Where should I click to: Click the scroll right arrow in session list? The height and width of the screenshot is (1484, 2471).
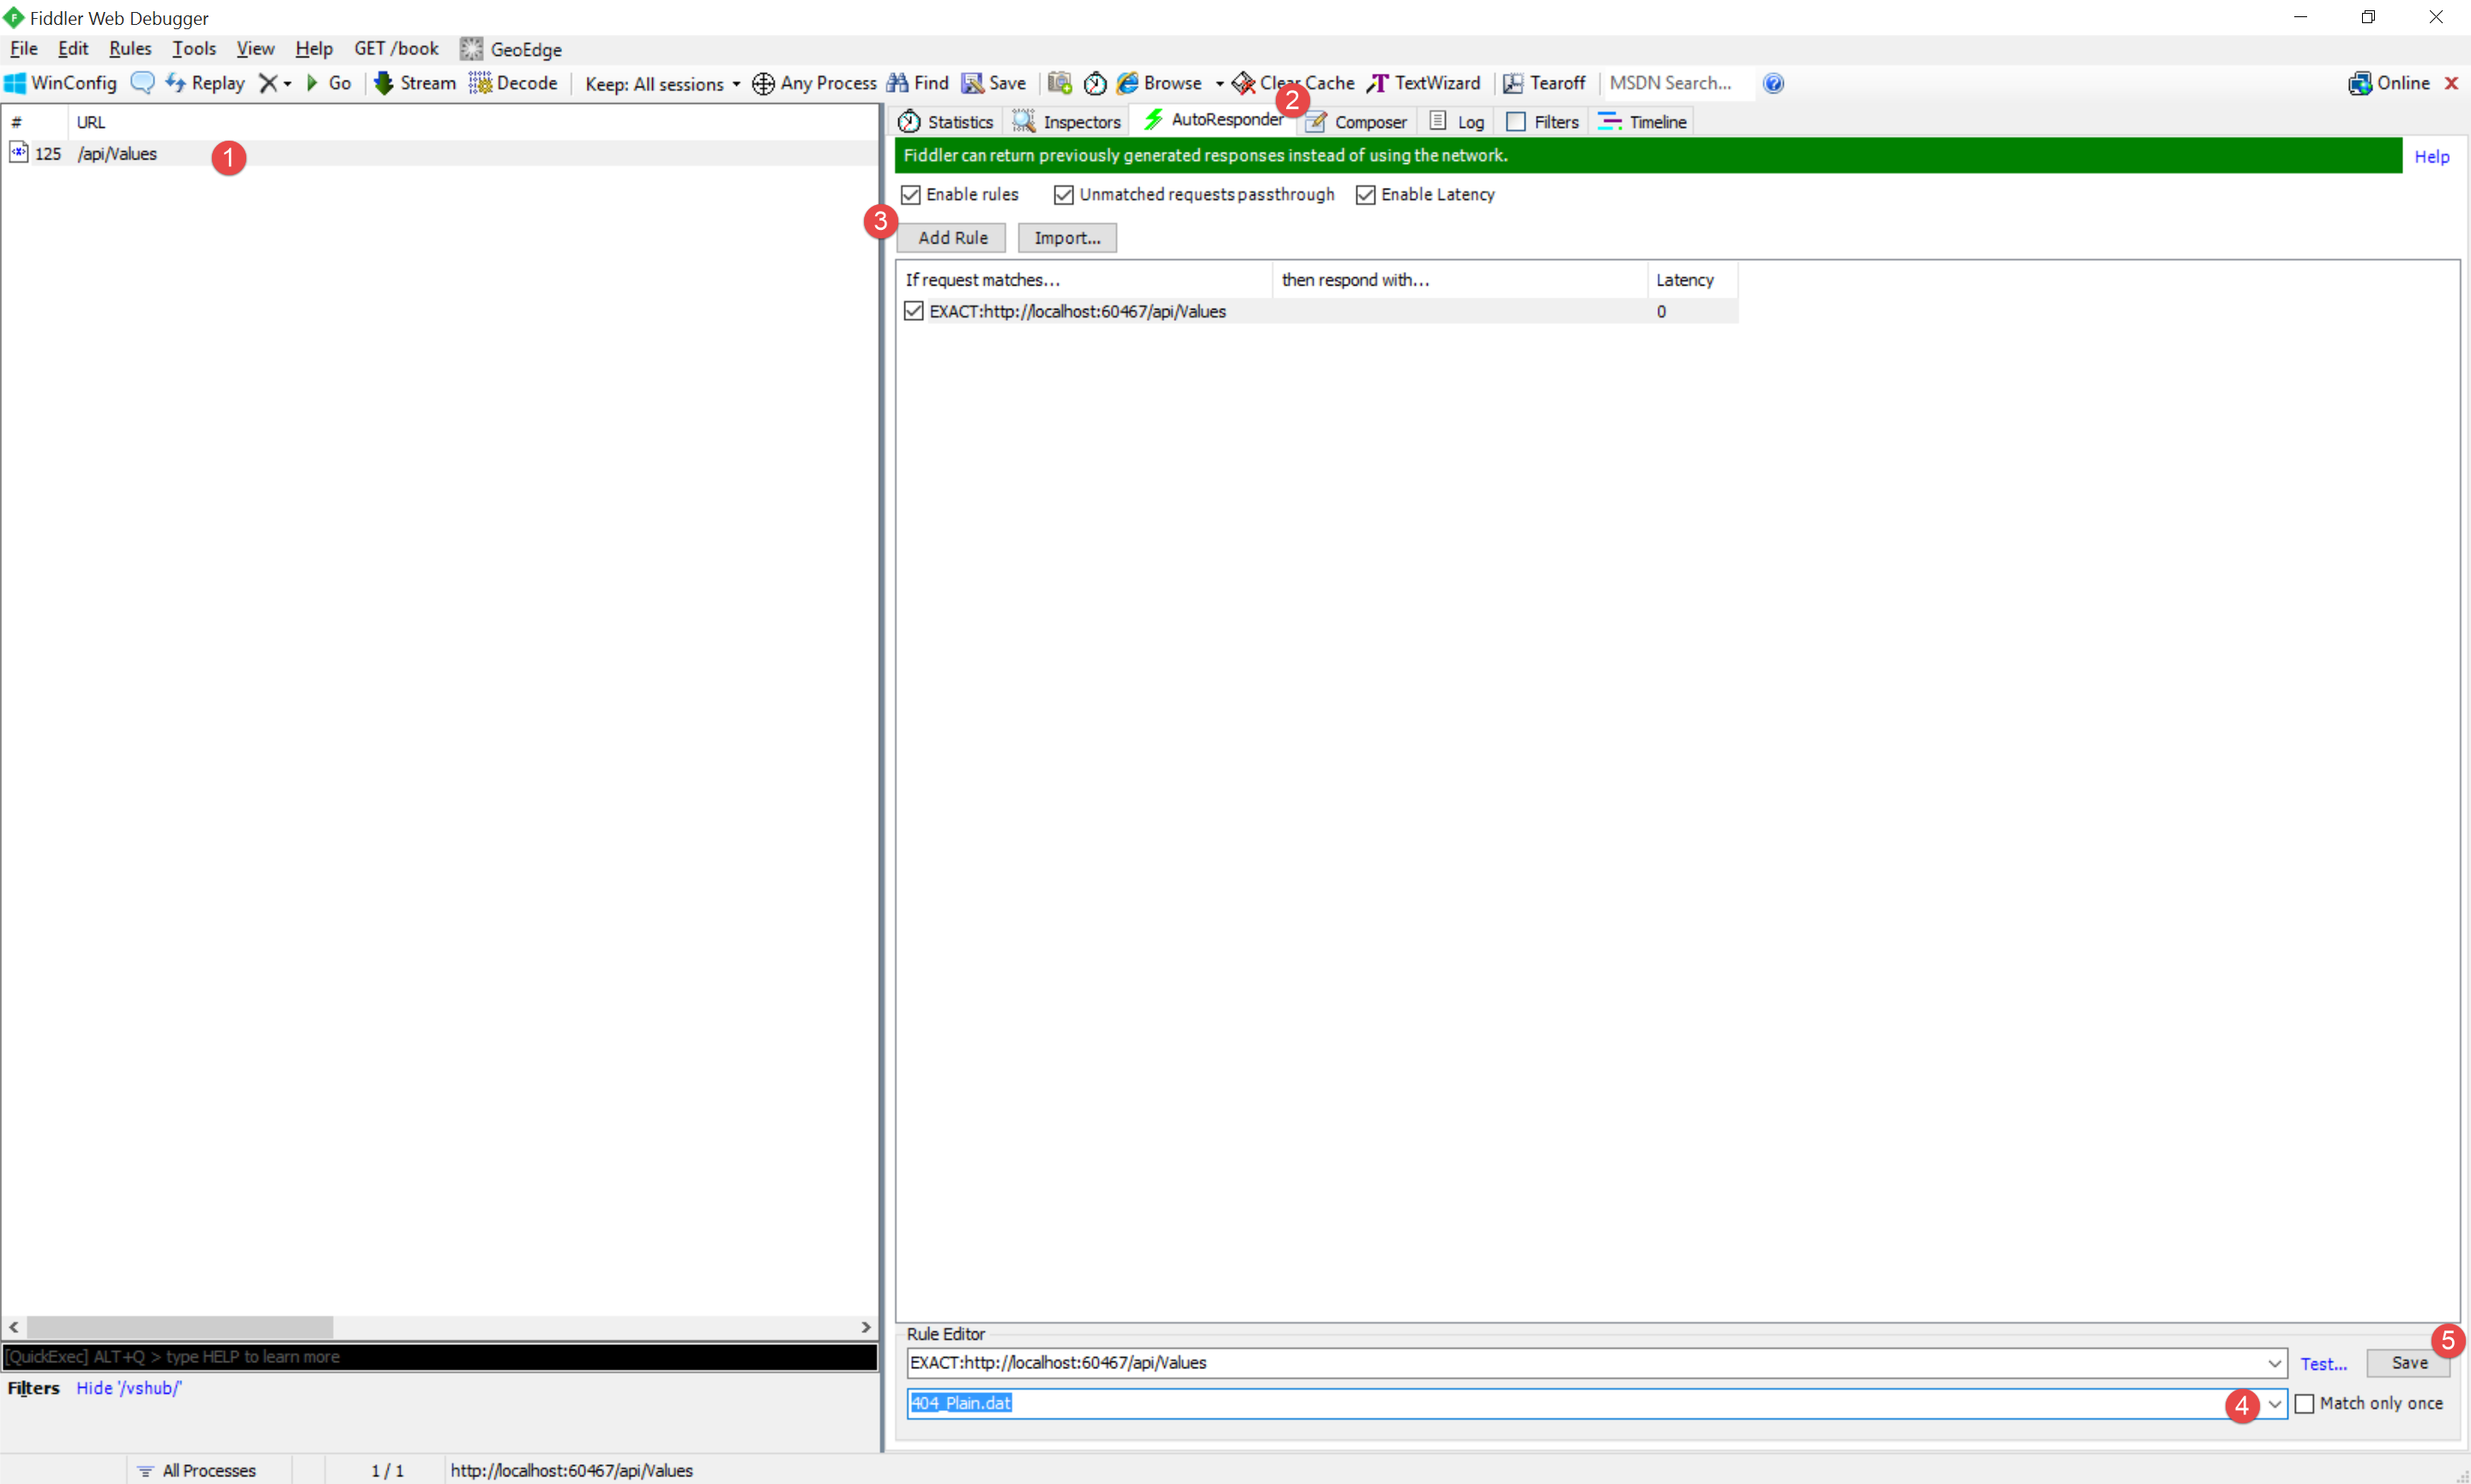(866, 1327)
